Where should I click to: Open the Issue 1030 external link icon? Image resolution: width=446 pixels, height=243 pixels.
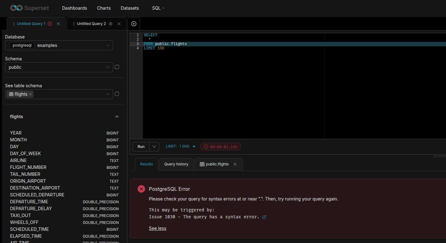264,217
